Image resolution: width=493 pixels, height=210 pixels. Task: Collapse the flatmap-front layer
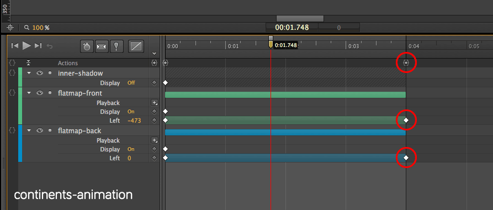point(29,93)
